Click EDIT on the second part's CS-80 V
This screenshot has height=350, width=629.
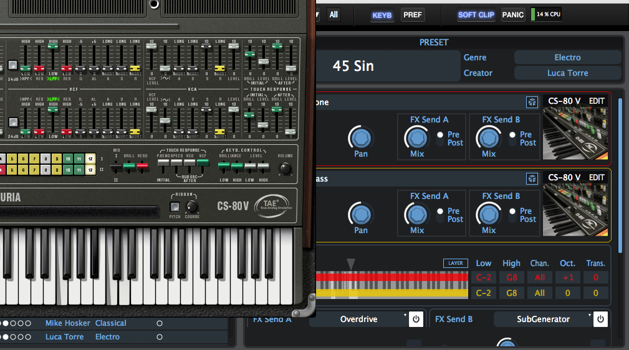[x=597, y=178]
